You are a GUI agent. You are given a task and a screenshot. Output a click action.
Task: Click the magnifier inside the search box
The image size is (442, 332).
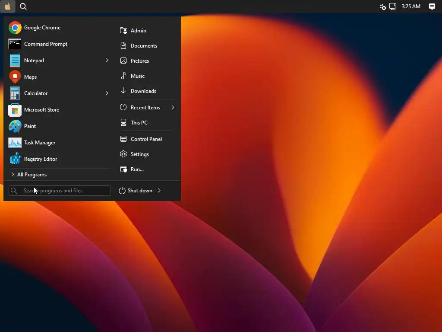coord(14,191)
